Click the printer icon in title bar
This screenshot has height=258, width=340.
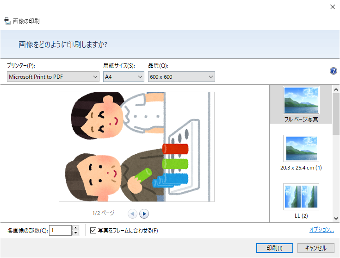(x=7, y=21)
